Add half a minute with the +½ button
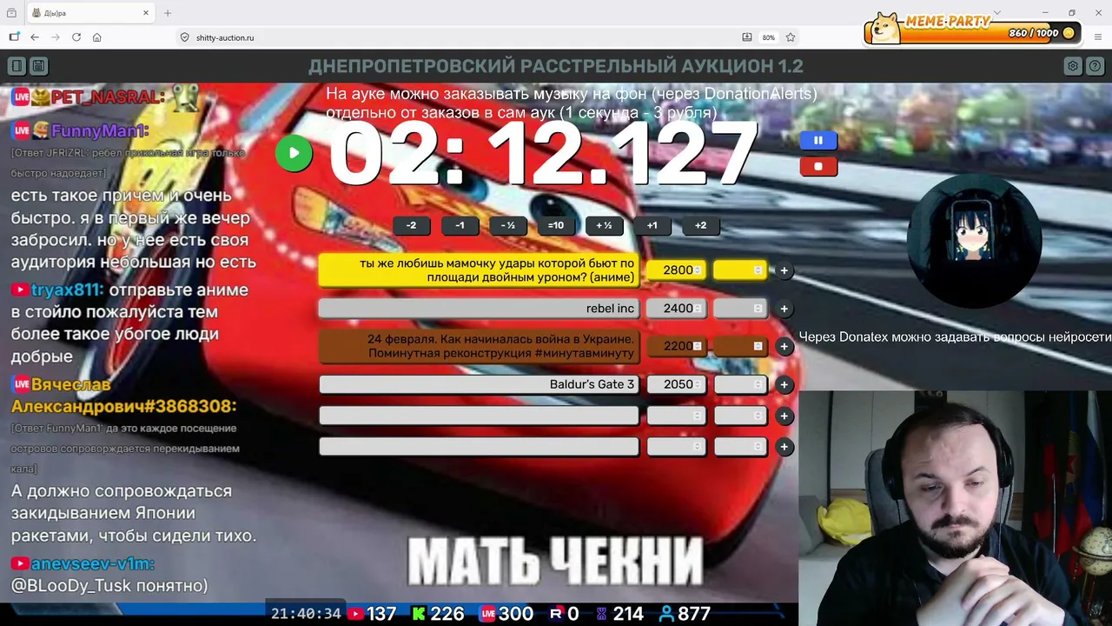This screenshot has width=1112, height=626. (604, 226)
